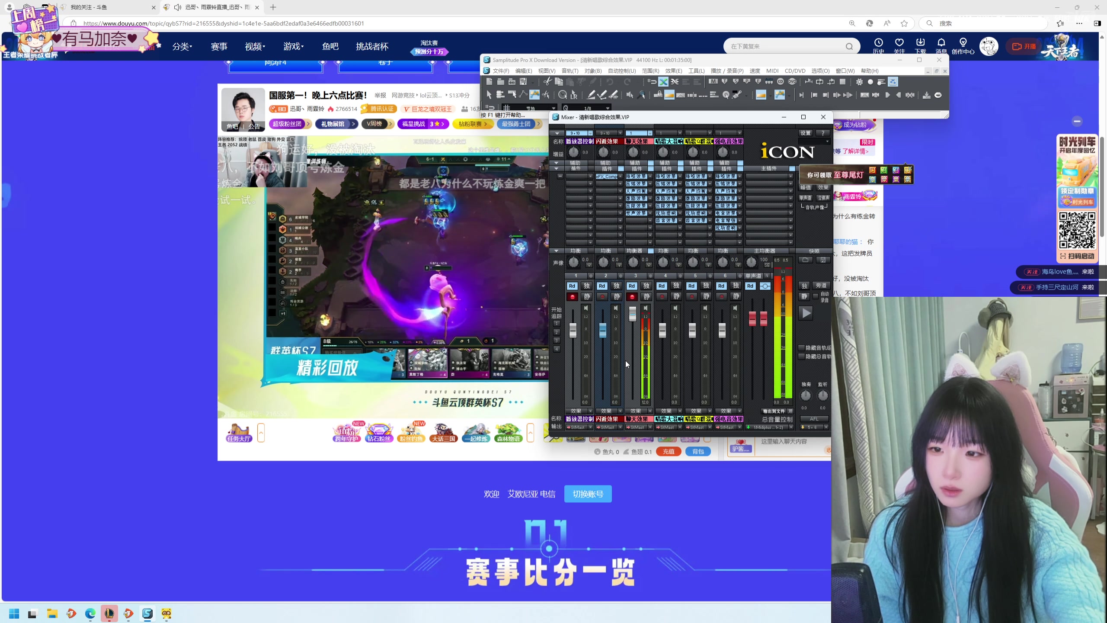The height and width of the screenshot is (623, 1107).
Task: Open the Douyu history clock icon
Action: coord(878,42)
